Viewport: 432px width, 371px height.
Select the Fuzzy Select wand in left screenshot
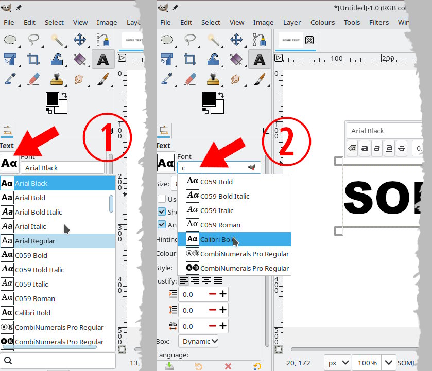pos(57,40)
